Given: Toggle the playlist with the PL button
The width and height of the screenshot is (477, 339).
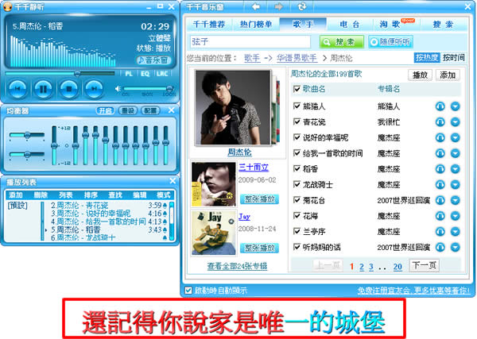Looking at the screenshot, I should point(129,74).
